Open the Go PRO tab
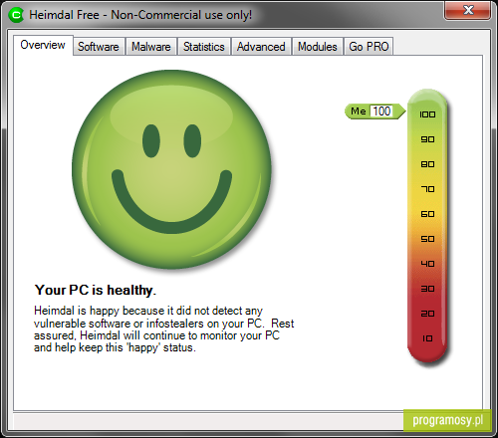Screen dimensions: 498x438 click(369, 47)
